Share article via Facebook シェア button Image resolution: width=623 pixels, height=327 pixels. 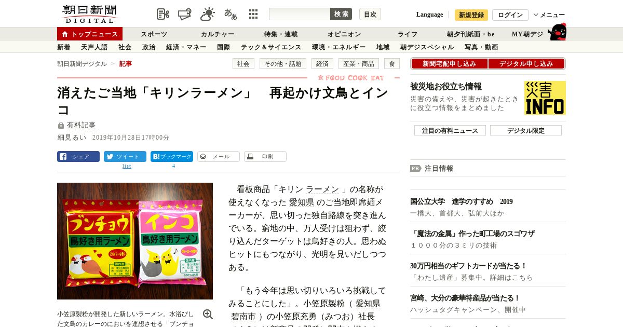[x=78, y=156]
